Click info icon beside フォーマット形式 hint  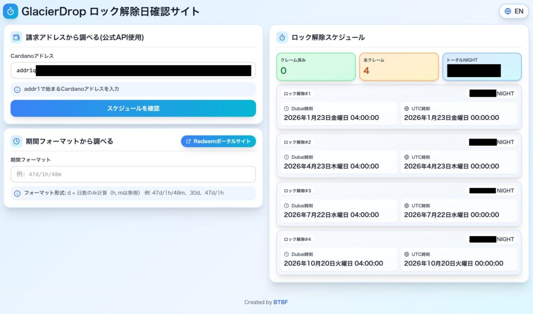pyautogui.click(x=17, y=193)
